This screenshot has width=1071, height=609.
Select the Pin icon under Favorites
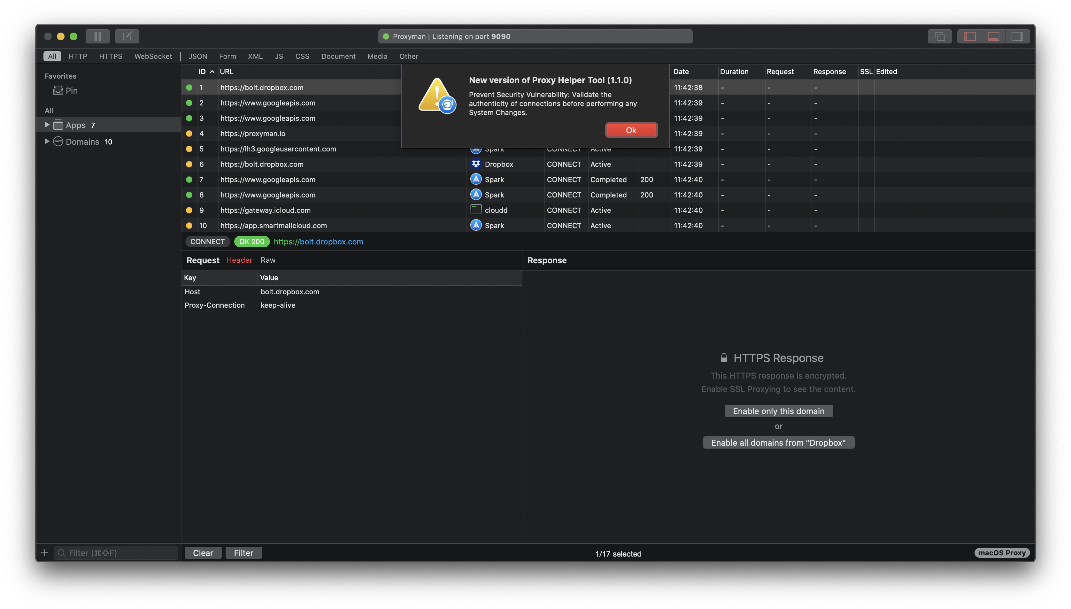[58, 90]
